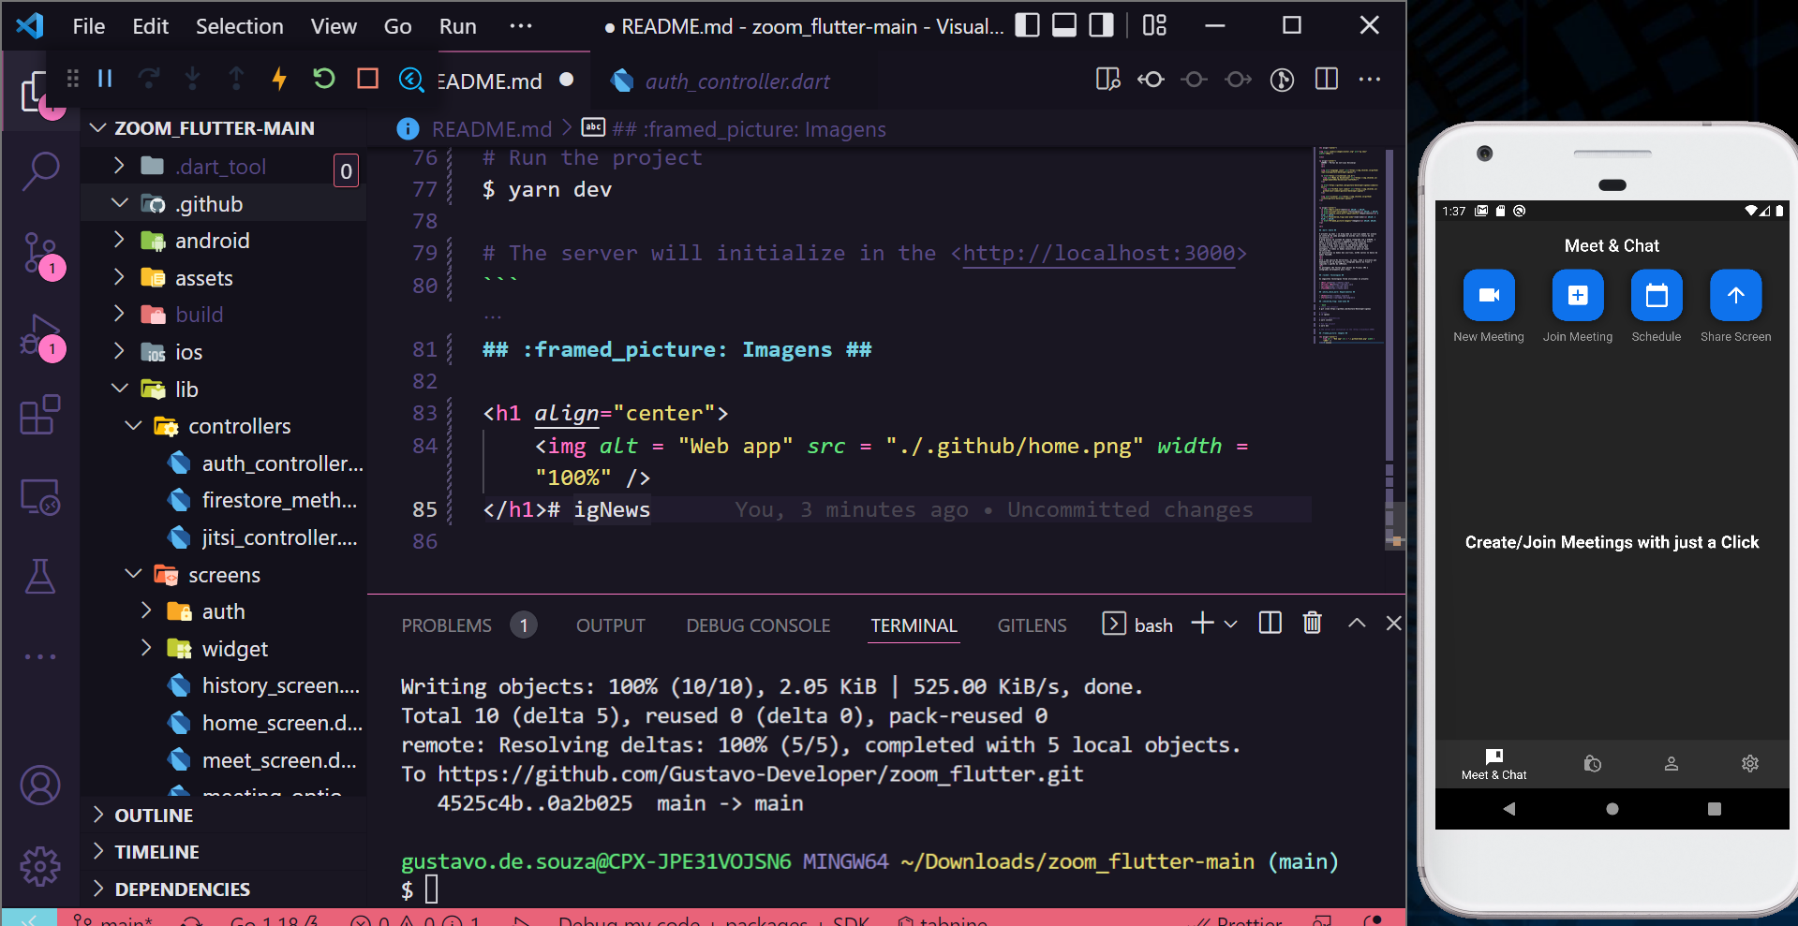Screen dimensions: 1798x926
Task: Switch to the DEBUG CONSOLE tab
Action: coord(758,625)
